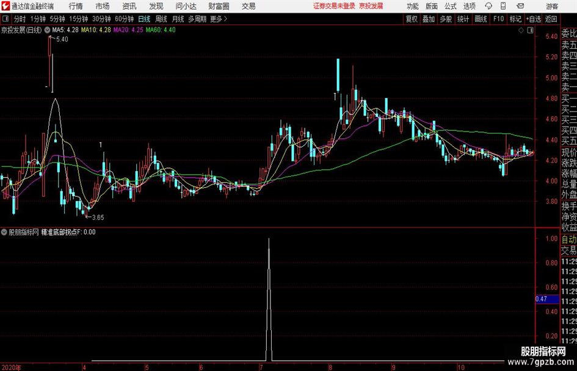The width and height of the screenshot is (577, 371).
Task: Open the 资讯 menu
Action: click(129, 6)
